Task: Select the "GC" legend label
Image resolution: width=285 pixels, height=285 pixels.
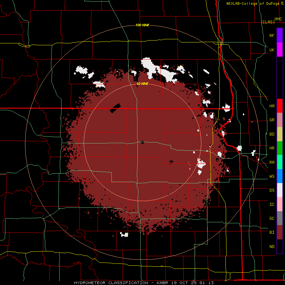Action: (272, 218)
